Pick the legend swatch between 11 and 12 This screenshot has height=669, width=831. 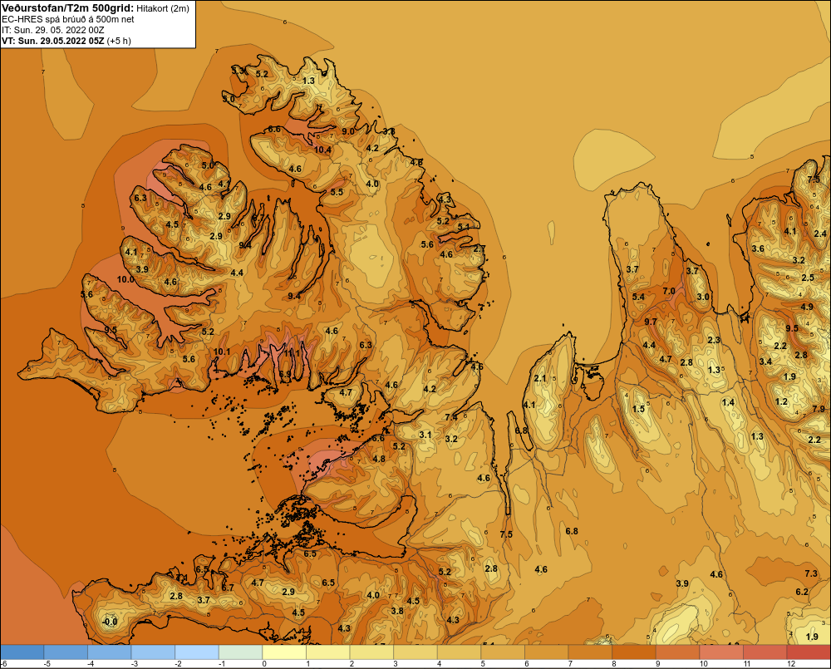point(765,652)
